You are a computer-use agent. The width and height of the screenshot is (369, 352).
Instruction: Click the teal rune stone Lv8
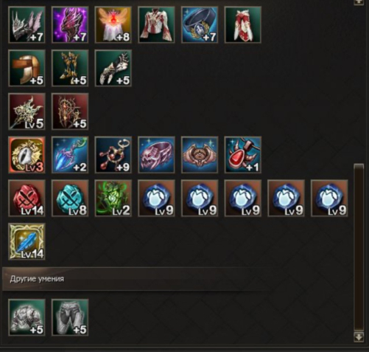coord(70,199)
